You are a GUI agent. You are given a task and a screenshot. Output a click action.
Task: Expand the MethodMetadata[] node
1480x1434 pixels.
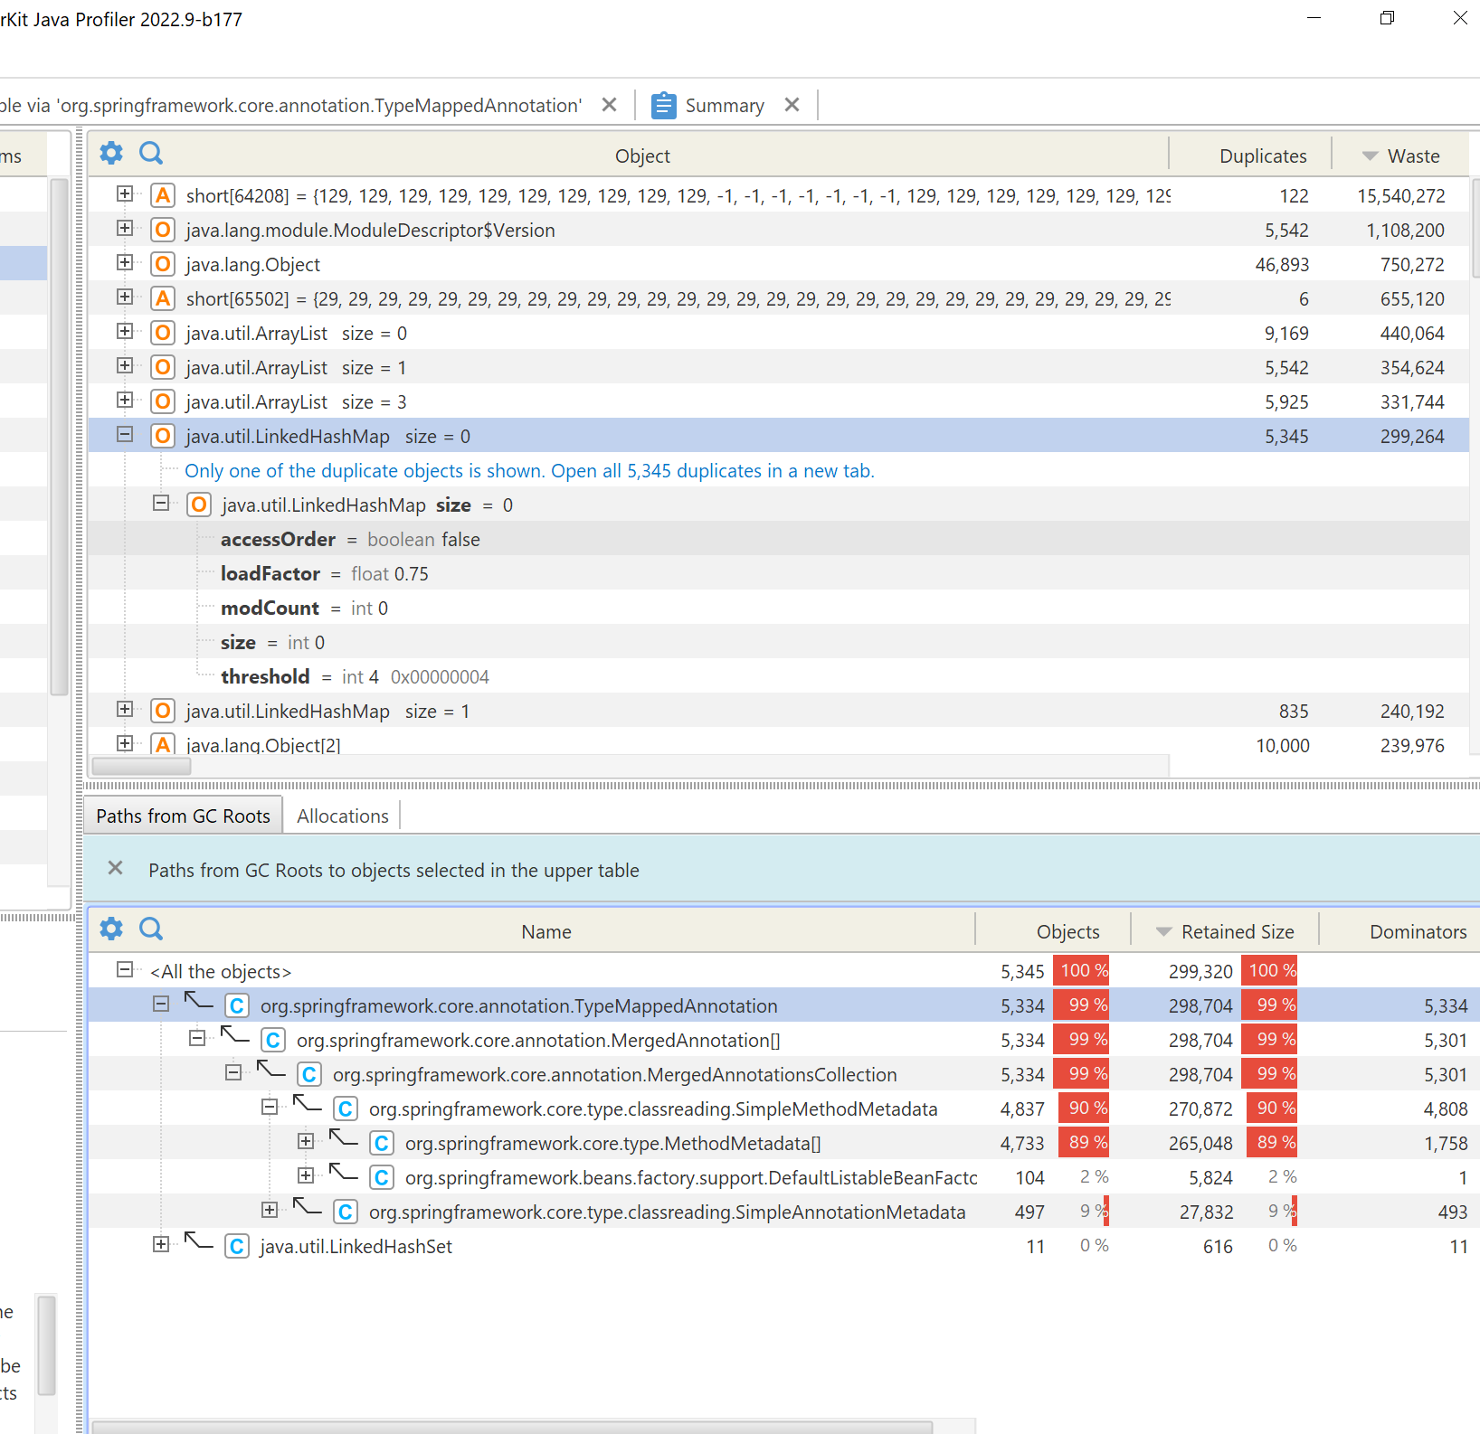pos(306,1141)
